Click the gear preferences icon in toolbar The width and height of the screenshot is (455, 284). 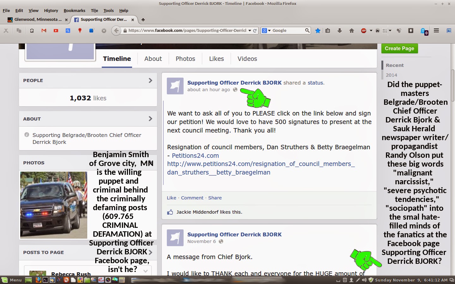coord(104,31)
